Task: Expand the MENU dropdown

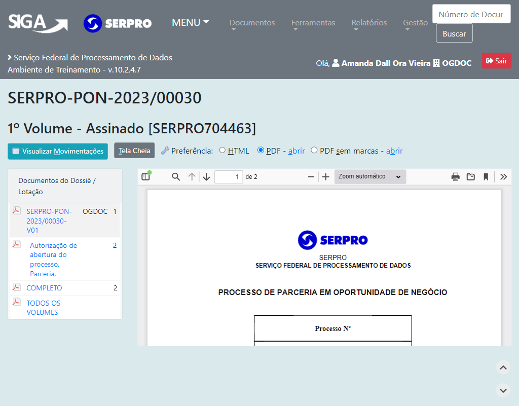Action: click(191, 22)
